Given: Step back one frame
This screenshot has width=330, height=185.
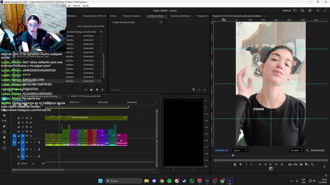Looking at the screenshot, I should 265,164.
